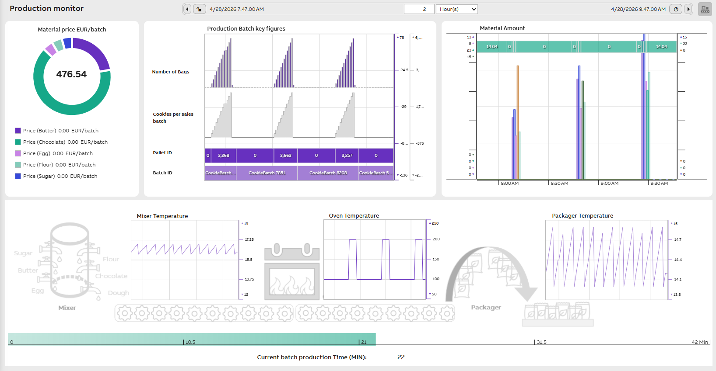Click start time 4/28/2026 7:47:00 AM
The width and height of the screenshot is (716, 371).
tap(237, 9)
